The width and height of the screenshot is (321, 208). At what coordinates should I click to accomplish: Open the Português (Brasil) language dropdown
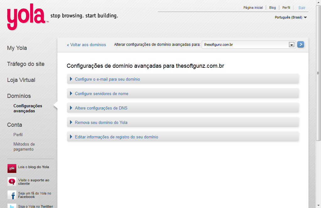click(x=291, y=17)
